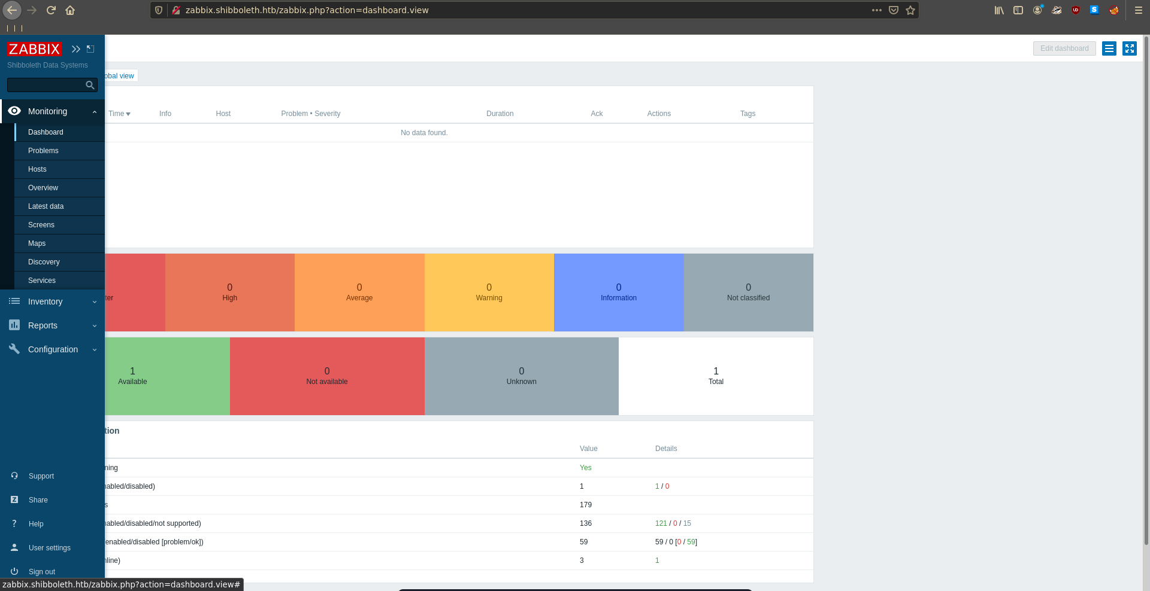The image size is (1150, 591).
Task: Collapse sidebar with the double-arrow icon
Action: tap(76, 49)
